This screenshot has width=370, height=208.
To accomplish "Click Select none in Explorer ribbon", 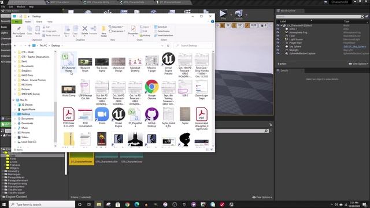I will [x=162, y=31].
